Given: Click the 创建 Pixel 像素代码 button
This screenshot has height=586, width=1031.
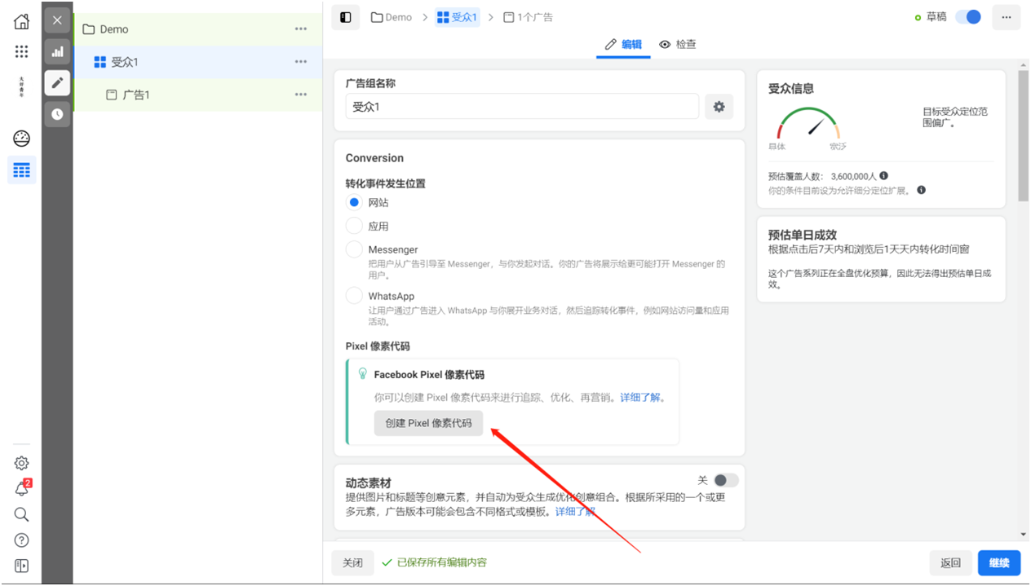Looking at the screenshot, I should (428, 423).
